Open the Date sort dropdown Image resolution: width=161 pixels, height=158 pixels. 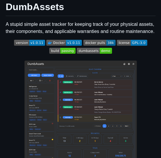[x=128, y=76]
